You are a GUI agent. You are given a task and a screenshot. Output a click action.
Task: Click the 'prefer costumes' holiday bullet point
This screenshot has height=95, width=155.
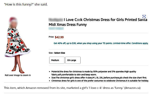[x=100, y=81]
